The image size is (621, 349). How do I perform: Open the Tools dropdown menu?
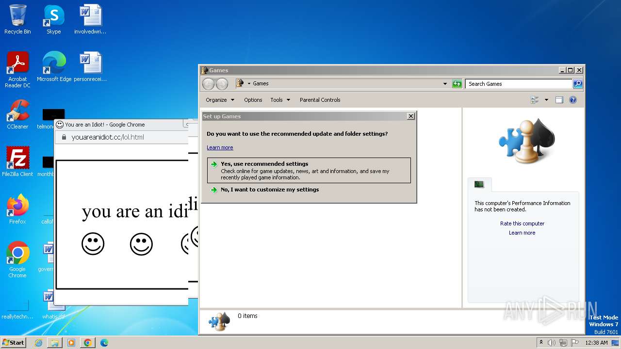pyautogui.click(x=280, y=100)
